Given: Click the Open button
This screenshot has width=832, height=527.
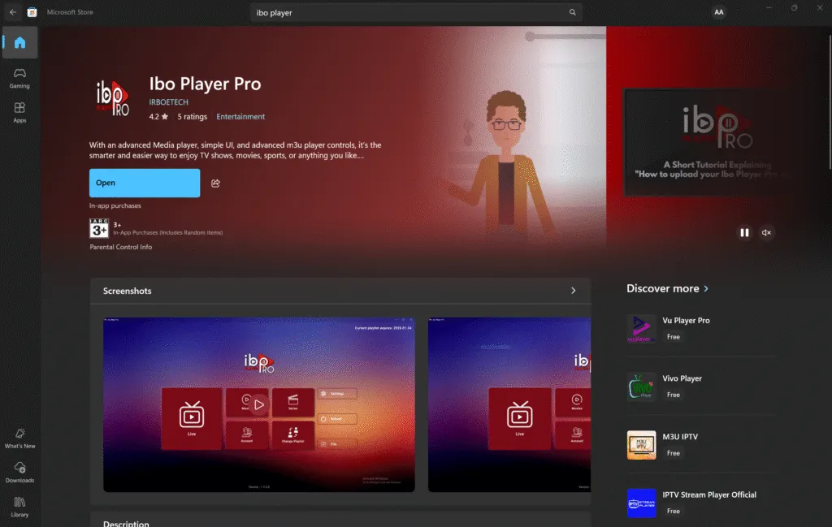Looking at the screenshot, I should 145,183.
